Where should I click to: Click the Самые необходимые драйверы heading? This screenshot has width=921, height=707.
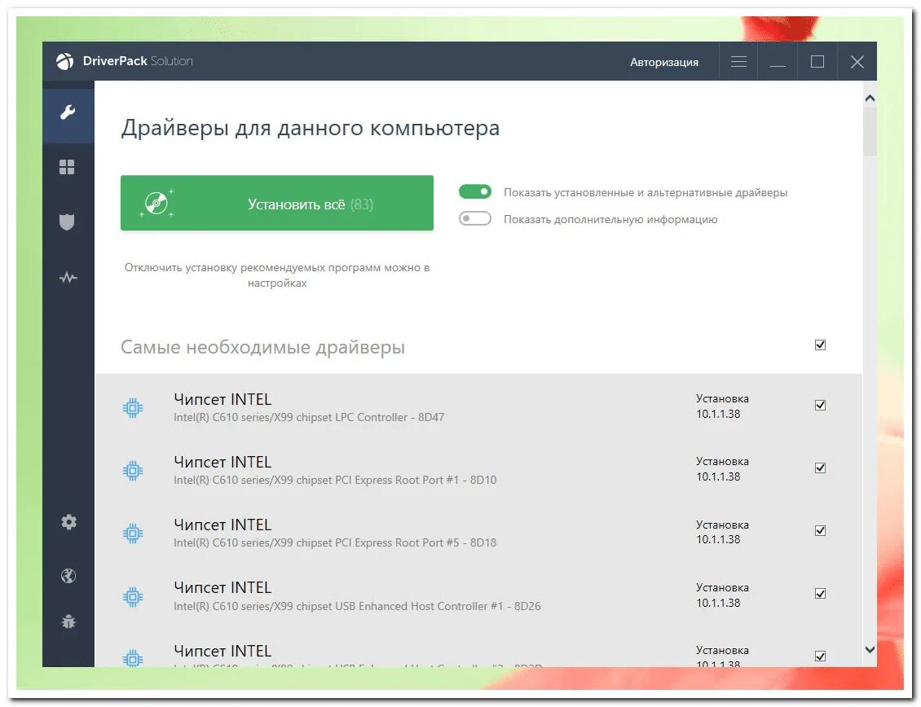pos(262,347)
